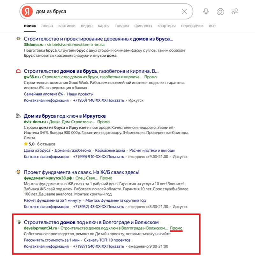This screenshot has height=256, width=255.
Task: Open result 'Дом из бруса под ключ в Иркутске'
Action: click(65, 116)
